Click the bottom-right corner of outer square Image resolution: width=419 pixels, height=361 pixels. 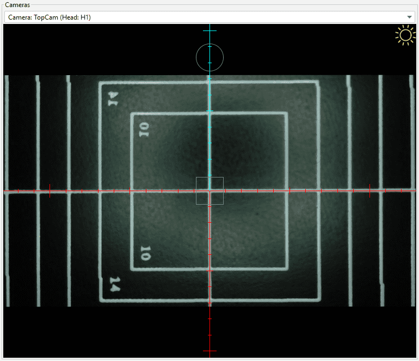click(318, 300)
